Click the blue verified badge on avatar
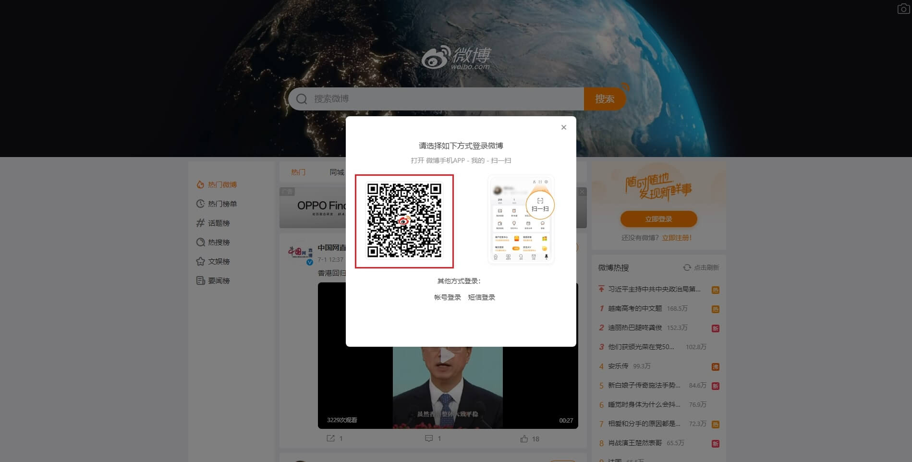Viewport: 912px width, 462px height. (x=310, y=262)
